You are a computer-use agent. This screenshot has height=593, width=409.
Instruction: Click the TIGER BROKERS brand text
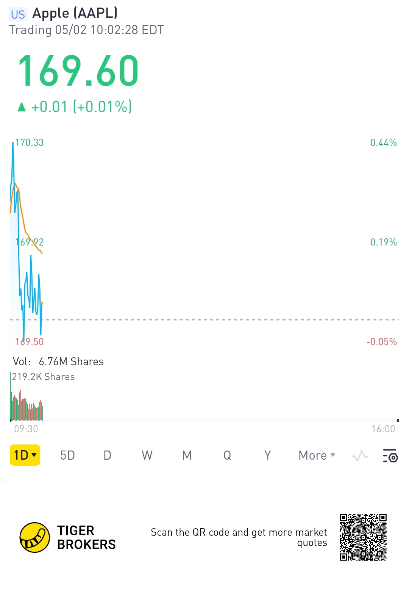pyautogui.click(x=86, y=537)
